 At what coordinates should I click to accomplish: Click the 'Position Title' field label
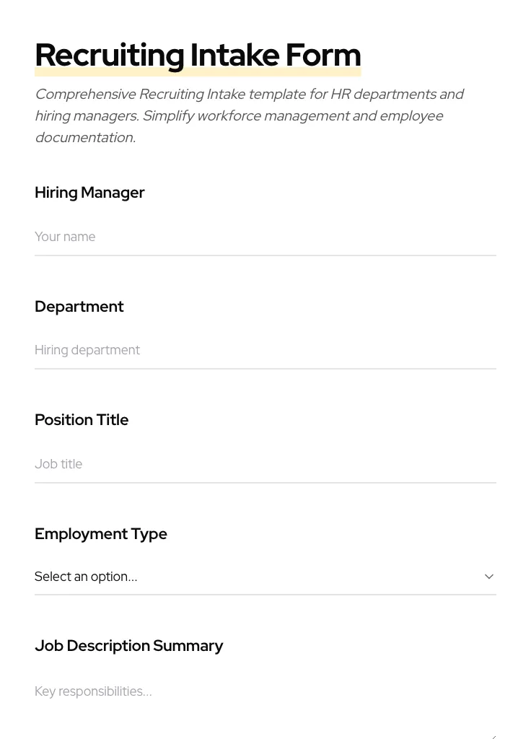(x=82, y=420)
